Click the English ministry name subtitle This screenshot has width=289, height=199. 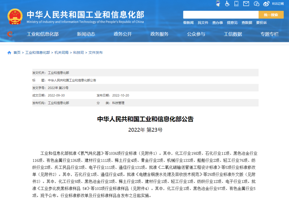pos(85,22)
